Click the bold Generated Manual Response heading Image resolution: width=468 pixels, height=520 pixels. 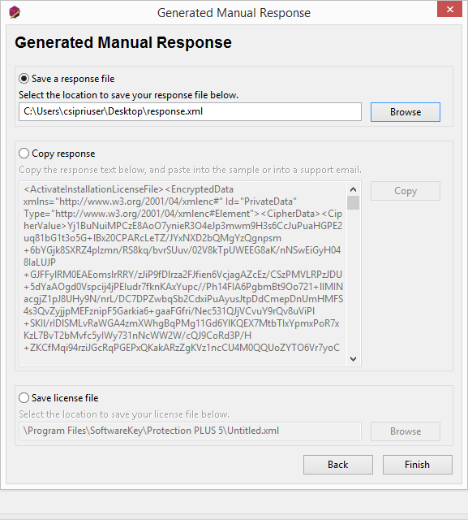tap(123, 42)
